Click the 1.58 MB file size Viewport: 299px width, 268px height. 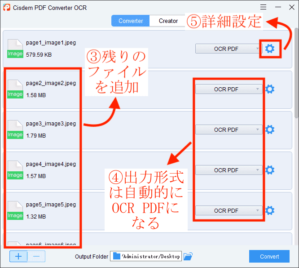[36, 95]
